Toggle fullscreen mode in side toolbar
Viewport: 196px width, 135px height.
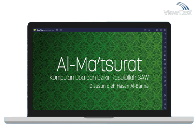click(165, 34)
